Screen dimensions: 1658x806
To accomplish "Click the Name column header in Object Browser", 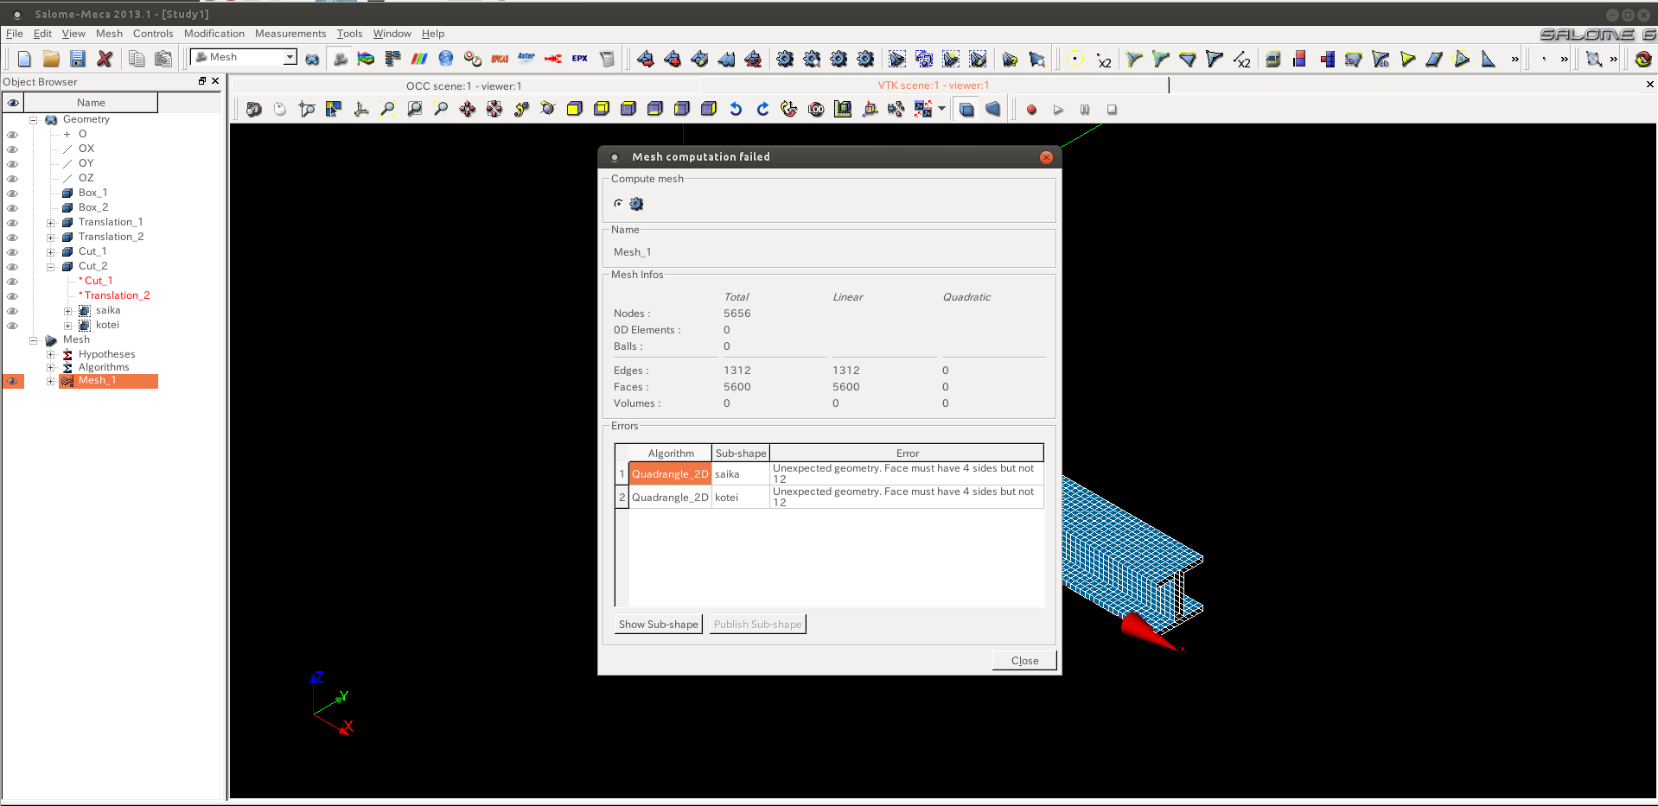I will click(91, 103).
